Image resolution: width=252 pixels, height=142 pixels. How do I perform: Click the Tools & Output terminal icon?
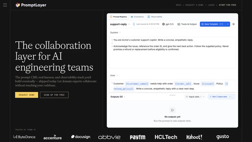point(179,24)
